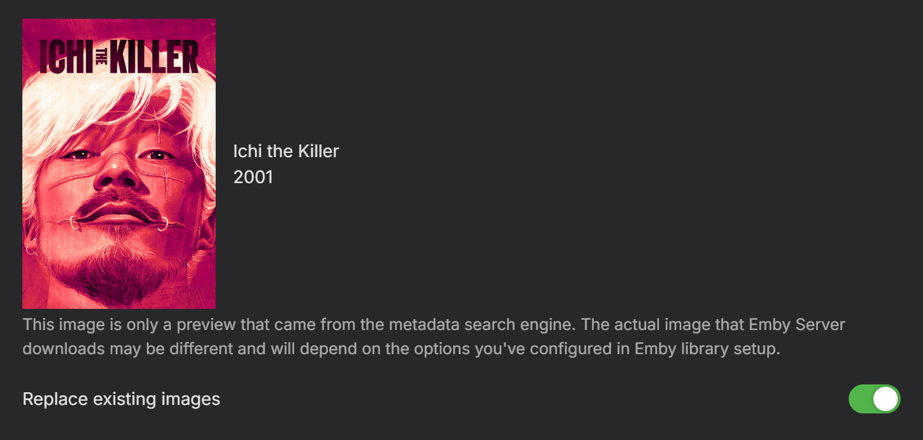Screen dimensions: 923x440
Task: Click the release year 2001
Action: coord(253,177)
